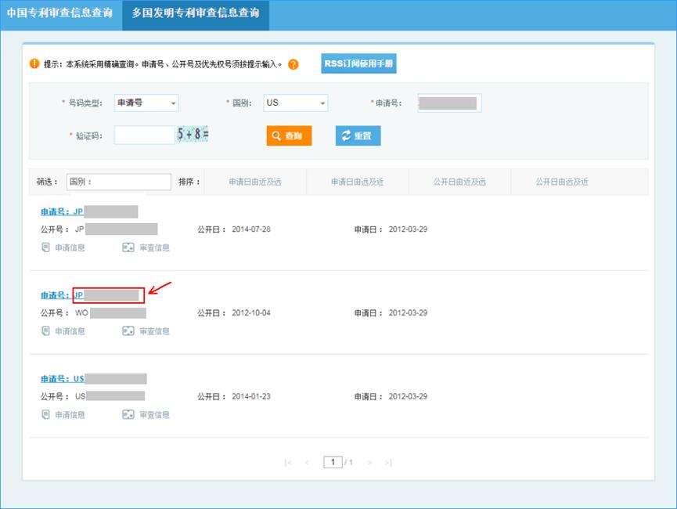
Task: Click the 审查信息 icon under first JP result
Action: [147, 246]
